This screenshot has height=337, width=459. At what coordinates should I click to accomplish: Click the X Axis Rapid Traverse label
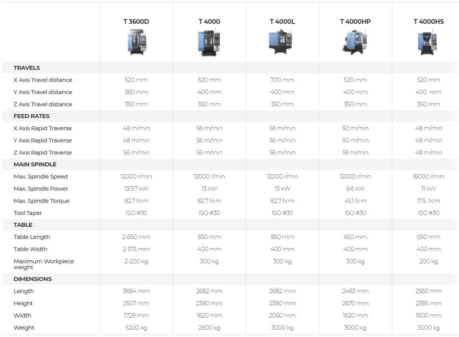43,129
